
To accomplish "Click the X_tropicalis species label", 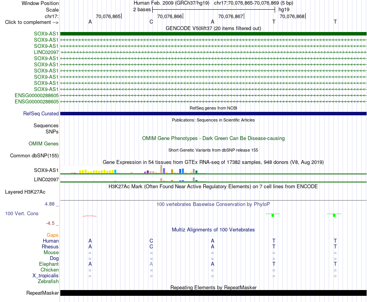I will point(46,276).
